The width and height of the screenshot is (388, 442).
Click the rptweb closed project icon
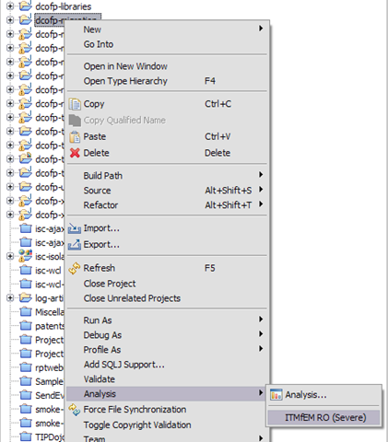coord(26,367)
